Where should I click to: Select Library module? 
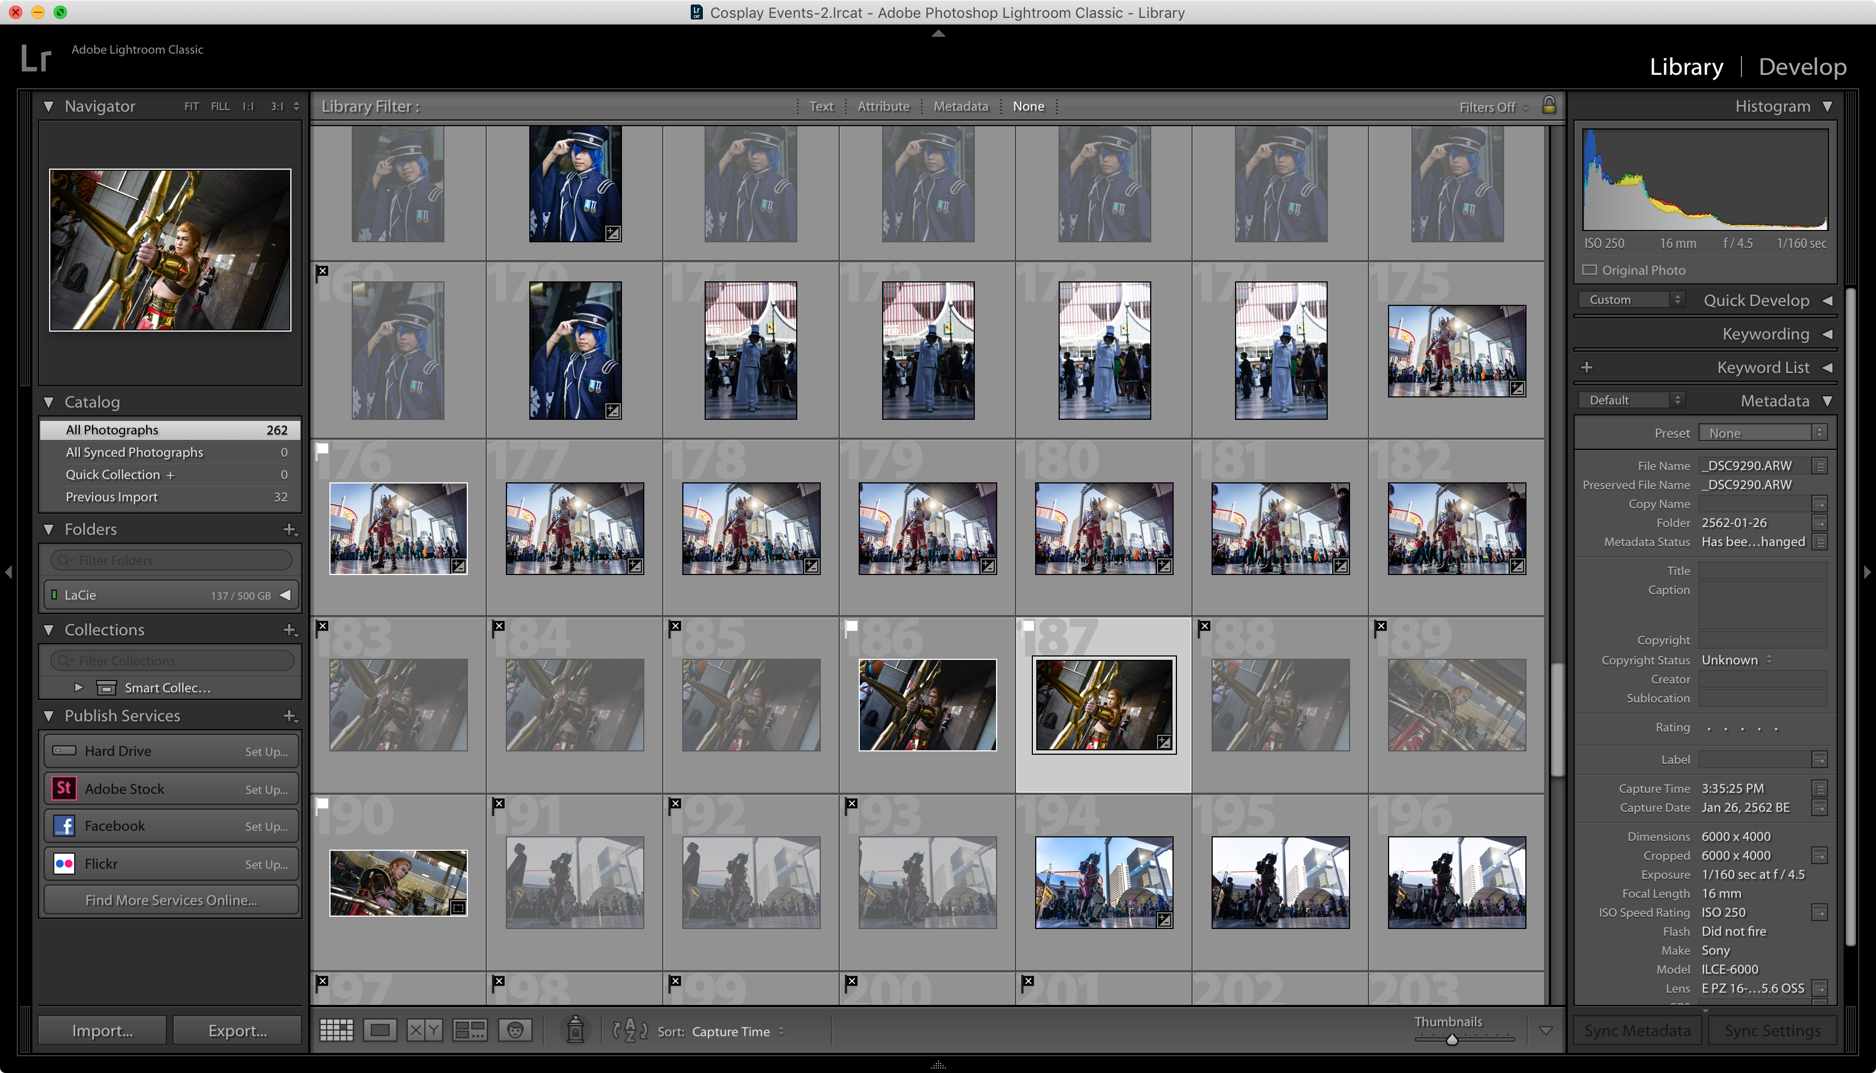(1686, 67)
